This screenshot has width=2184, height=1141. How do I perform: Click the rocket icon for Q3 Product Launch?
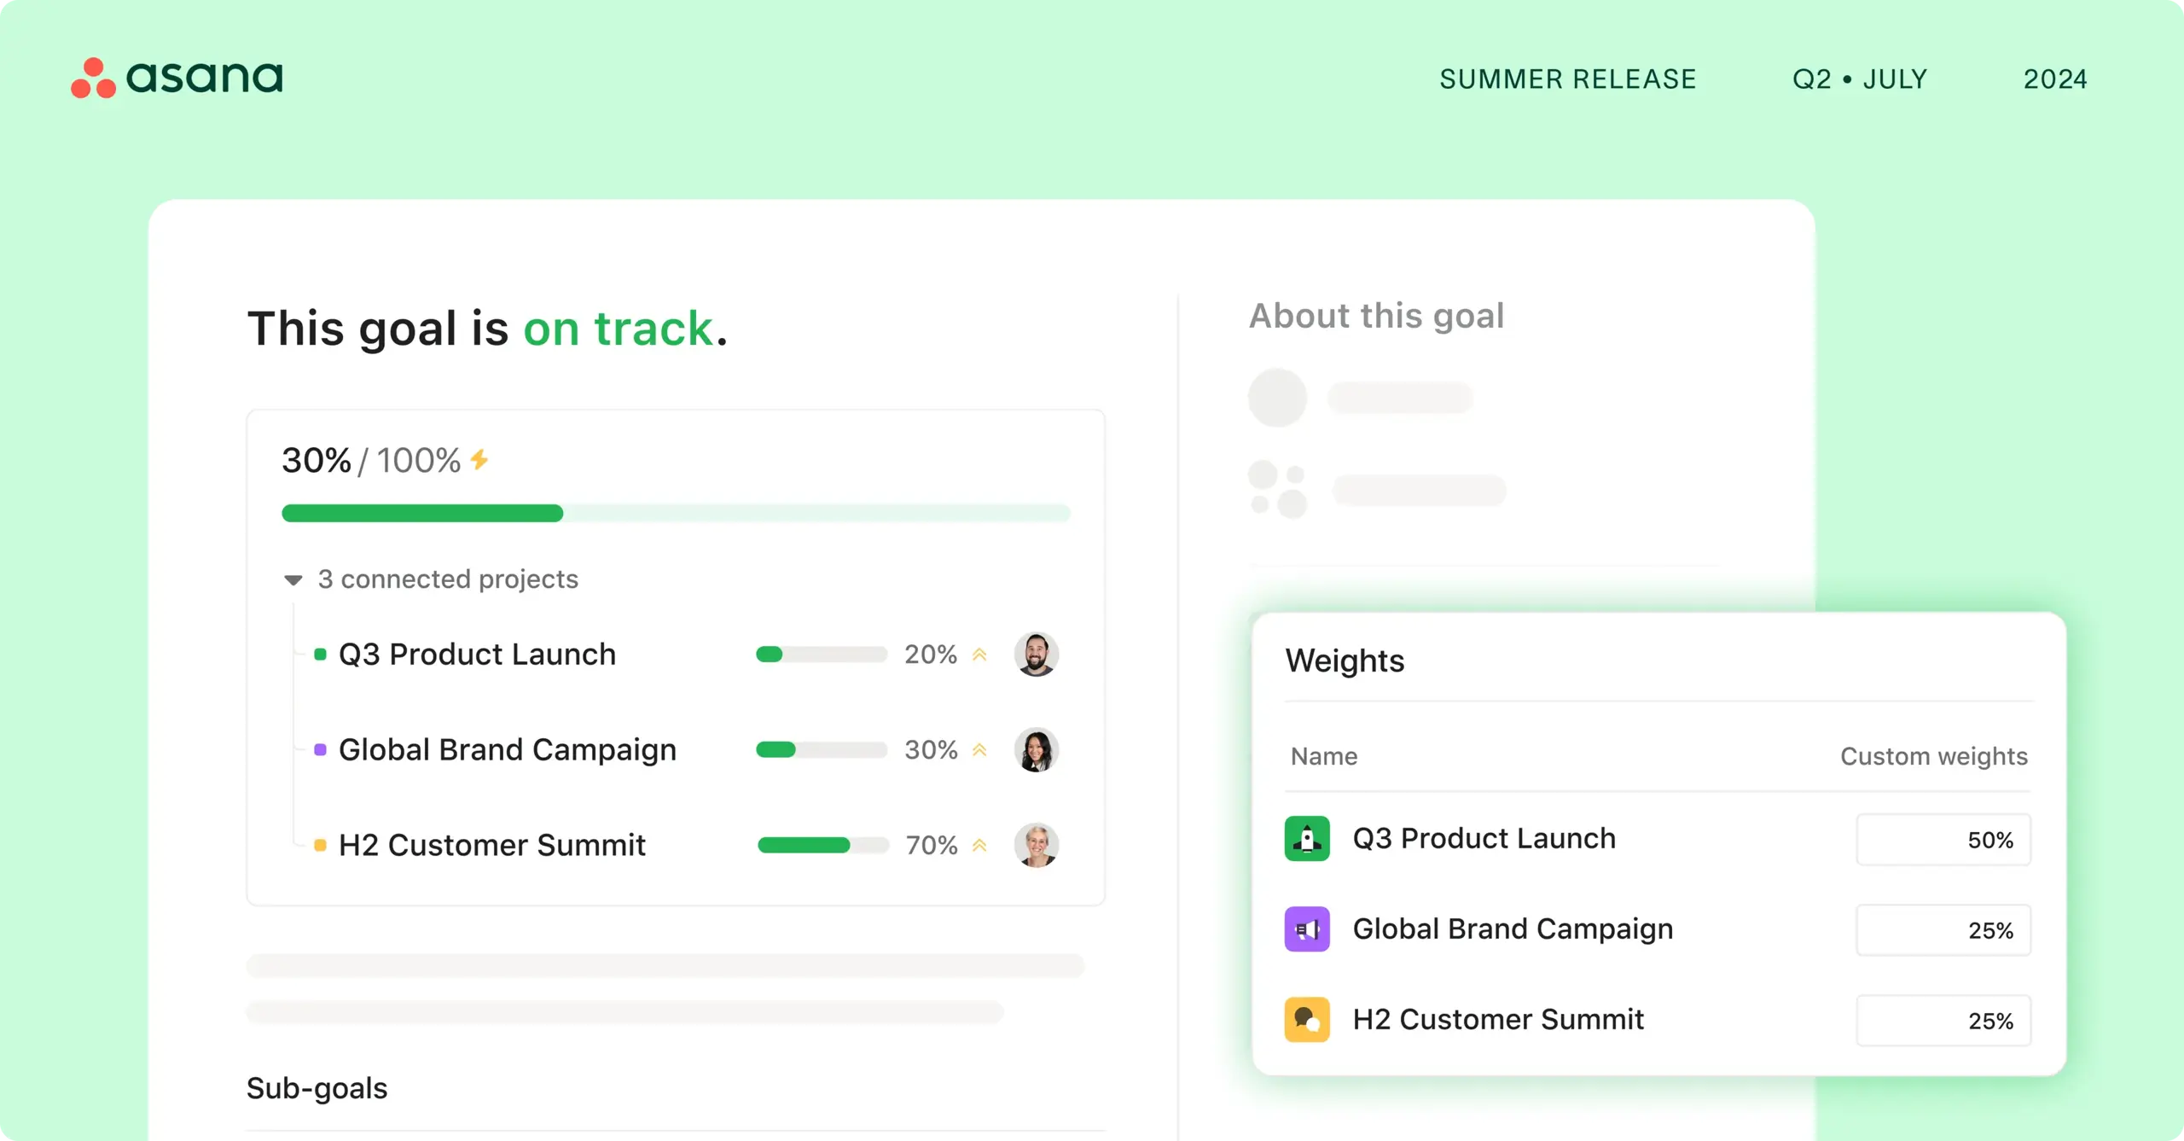click(1307, 839)
